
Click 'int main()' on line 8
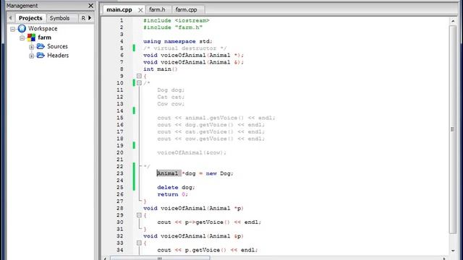[161, 69]
